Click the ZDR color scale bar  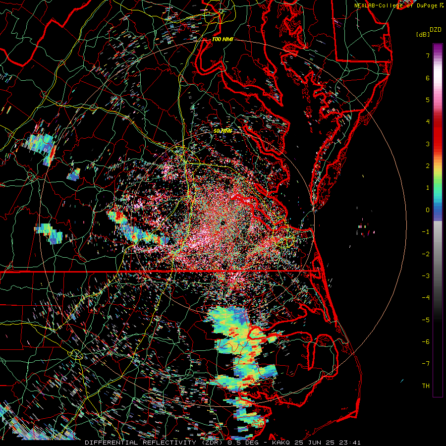[x=438, y=220]
